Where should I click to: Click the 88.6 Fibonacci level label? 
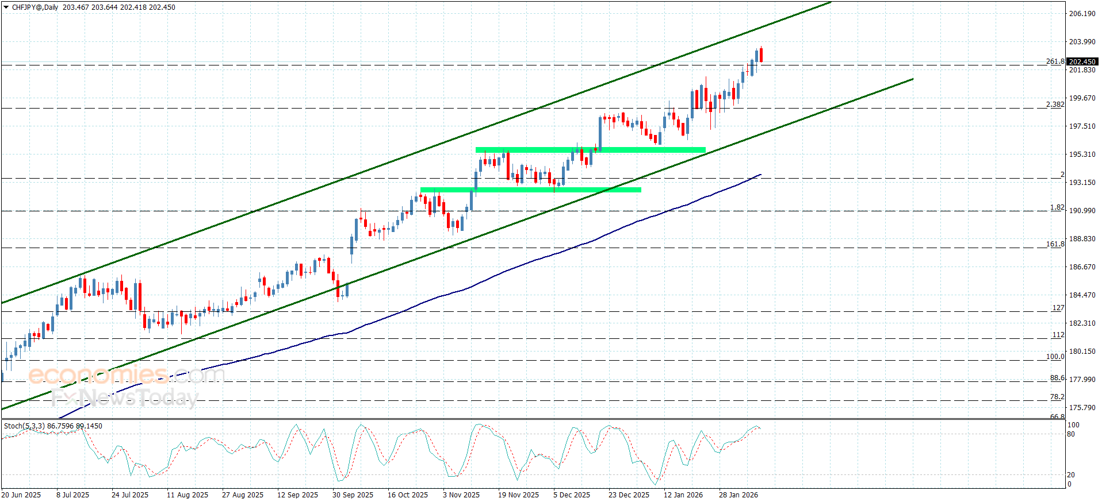pyautogui.click(x=1057, y=378)
